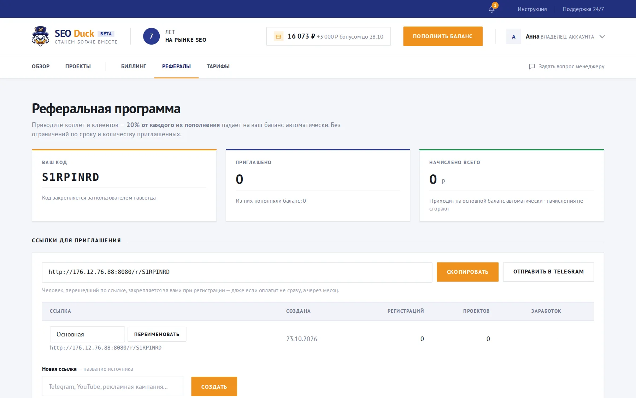Click URL text under Основная row
The image size is (636, 398).
point(106,348)
